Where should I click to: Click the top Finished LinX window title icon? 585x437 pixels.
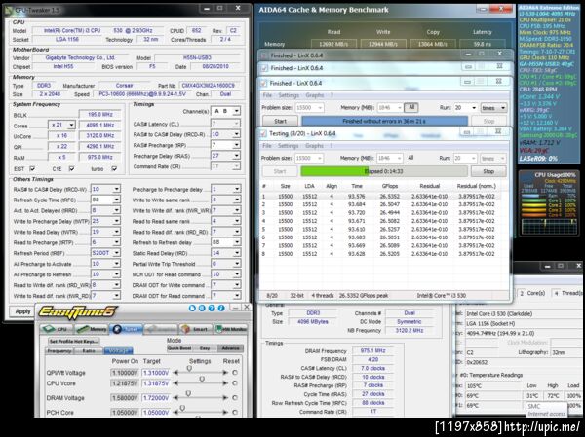pos(264,55)
